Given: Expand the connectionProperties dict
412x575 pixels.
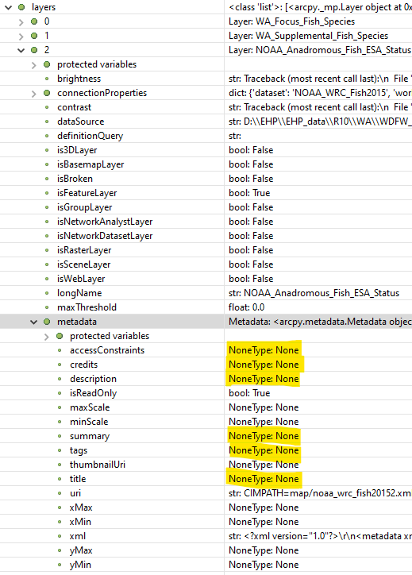Looking at the screenshot, I should click(x=33, y=94).
